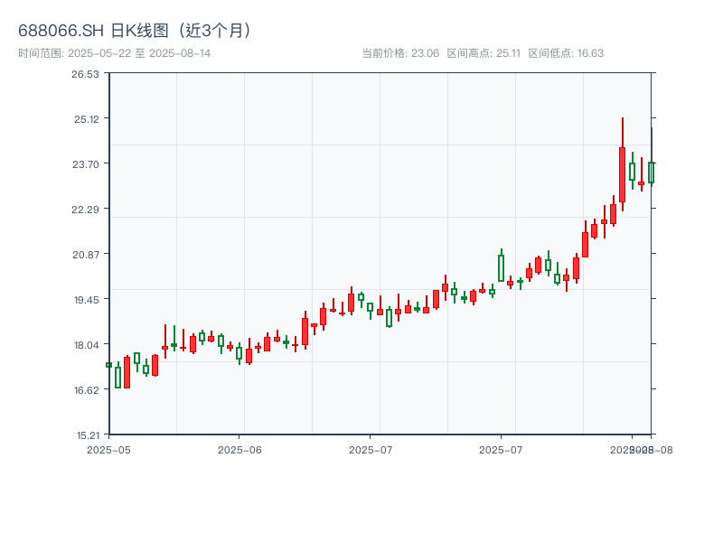Click the 19.45 y-axis label
The width and height of the screenshot is (723, 542).
coord(87,300)
